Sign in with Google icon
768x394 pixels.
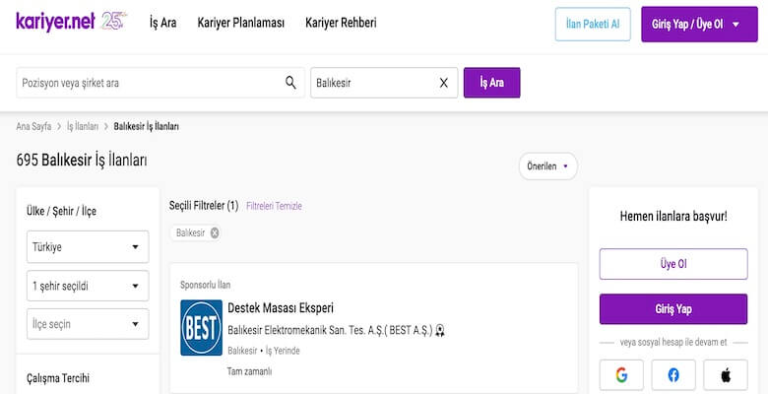(x=621, y=375)
